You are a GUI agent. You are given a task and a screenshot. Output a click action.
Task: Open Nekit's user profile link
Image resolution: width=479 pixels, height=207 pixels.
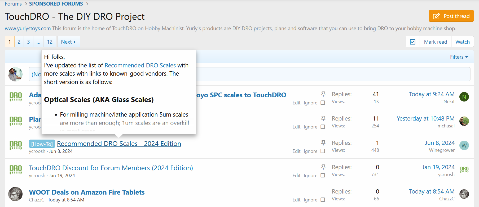tap(449, 102)
